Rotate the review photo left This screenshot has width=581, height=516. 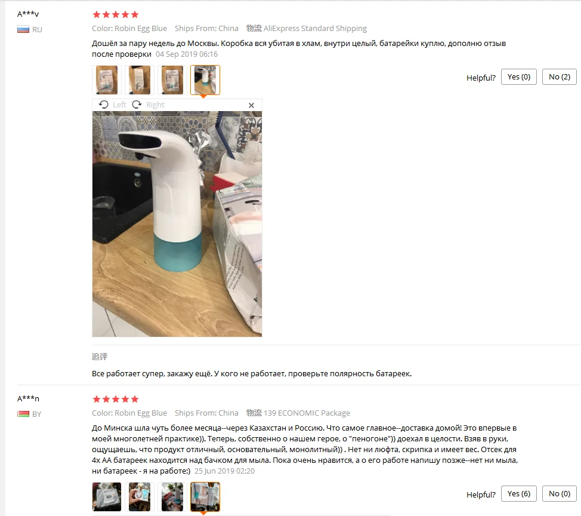coord(113,105)
